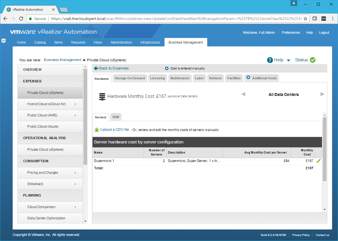The height and width of the screenshot is (241, 338).
Task: Expand the Pricing and Charges submenu
Action: pyautogui.click(x=75, y=173)
